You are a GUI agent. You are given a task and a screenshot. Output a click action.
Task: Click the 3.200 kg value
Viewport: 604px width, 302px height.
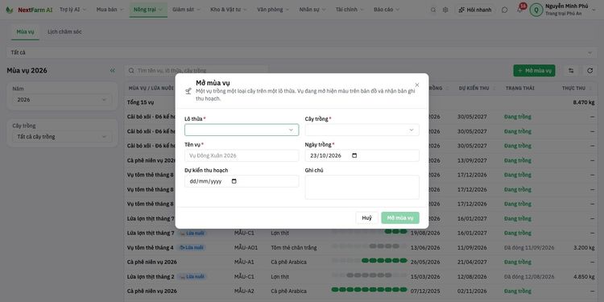click(584, 248)
